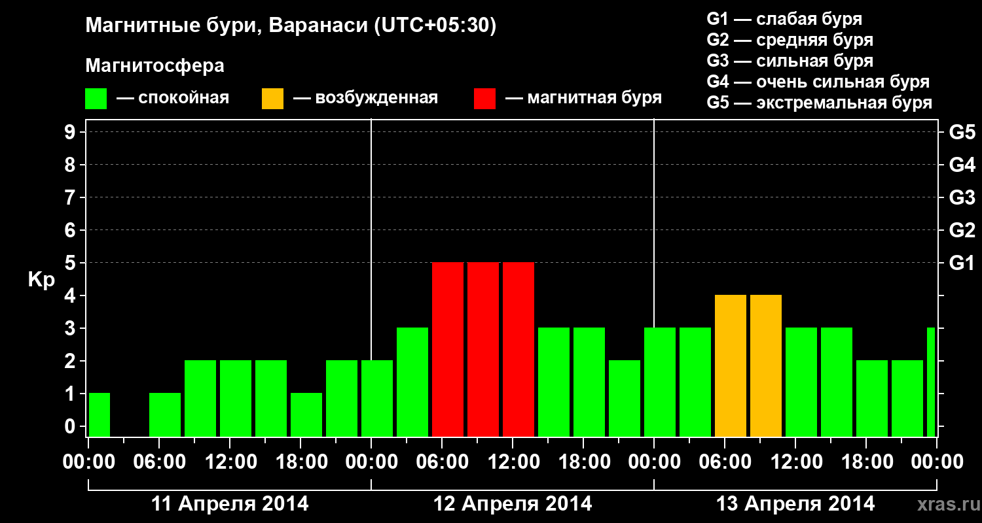Click the narrow green bar at the chart's right edge
This screenshot has width=982, height=523.
pos(931,382)
